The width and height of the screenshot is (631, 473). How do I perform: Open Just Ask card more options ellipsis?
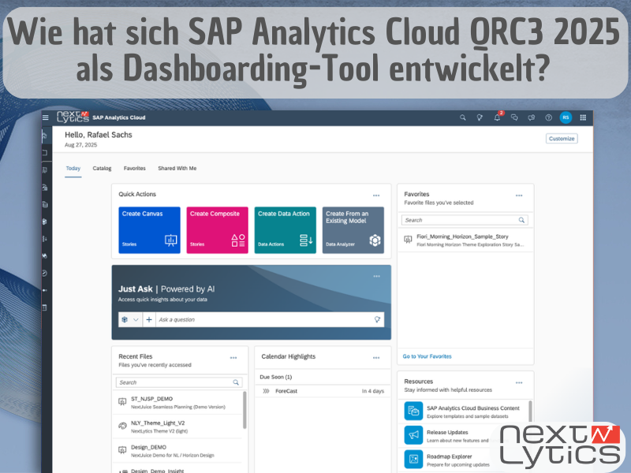[377, 277]
